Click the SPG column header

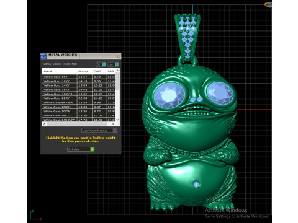(111, 71)
